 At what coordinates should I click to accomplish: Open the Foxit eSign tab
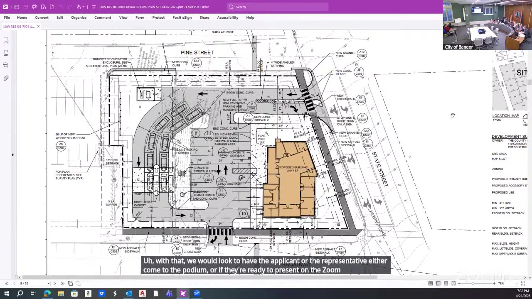pos(182,17)
